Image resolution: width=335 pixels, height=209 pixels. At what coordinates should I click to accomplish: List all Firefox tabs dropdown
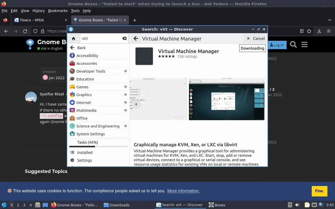click(x=330, y=20)
